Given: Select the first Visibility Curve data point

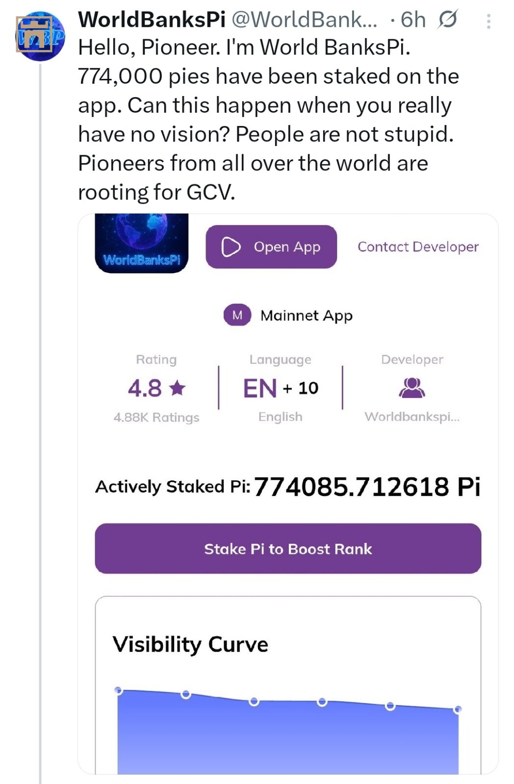Looking at the screenshot, I should coord(118,690).
